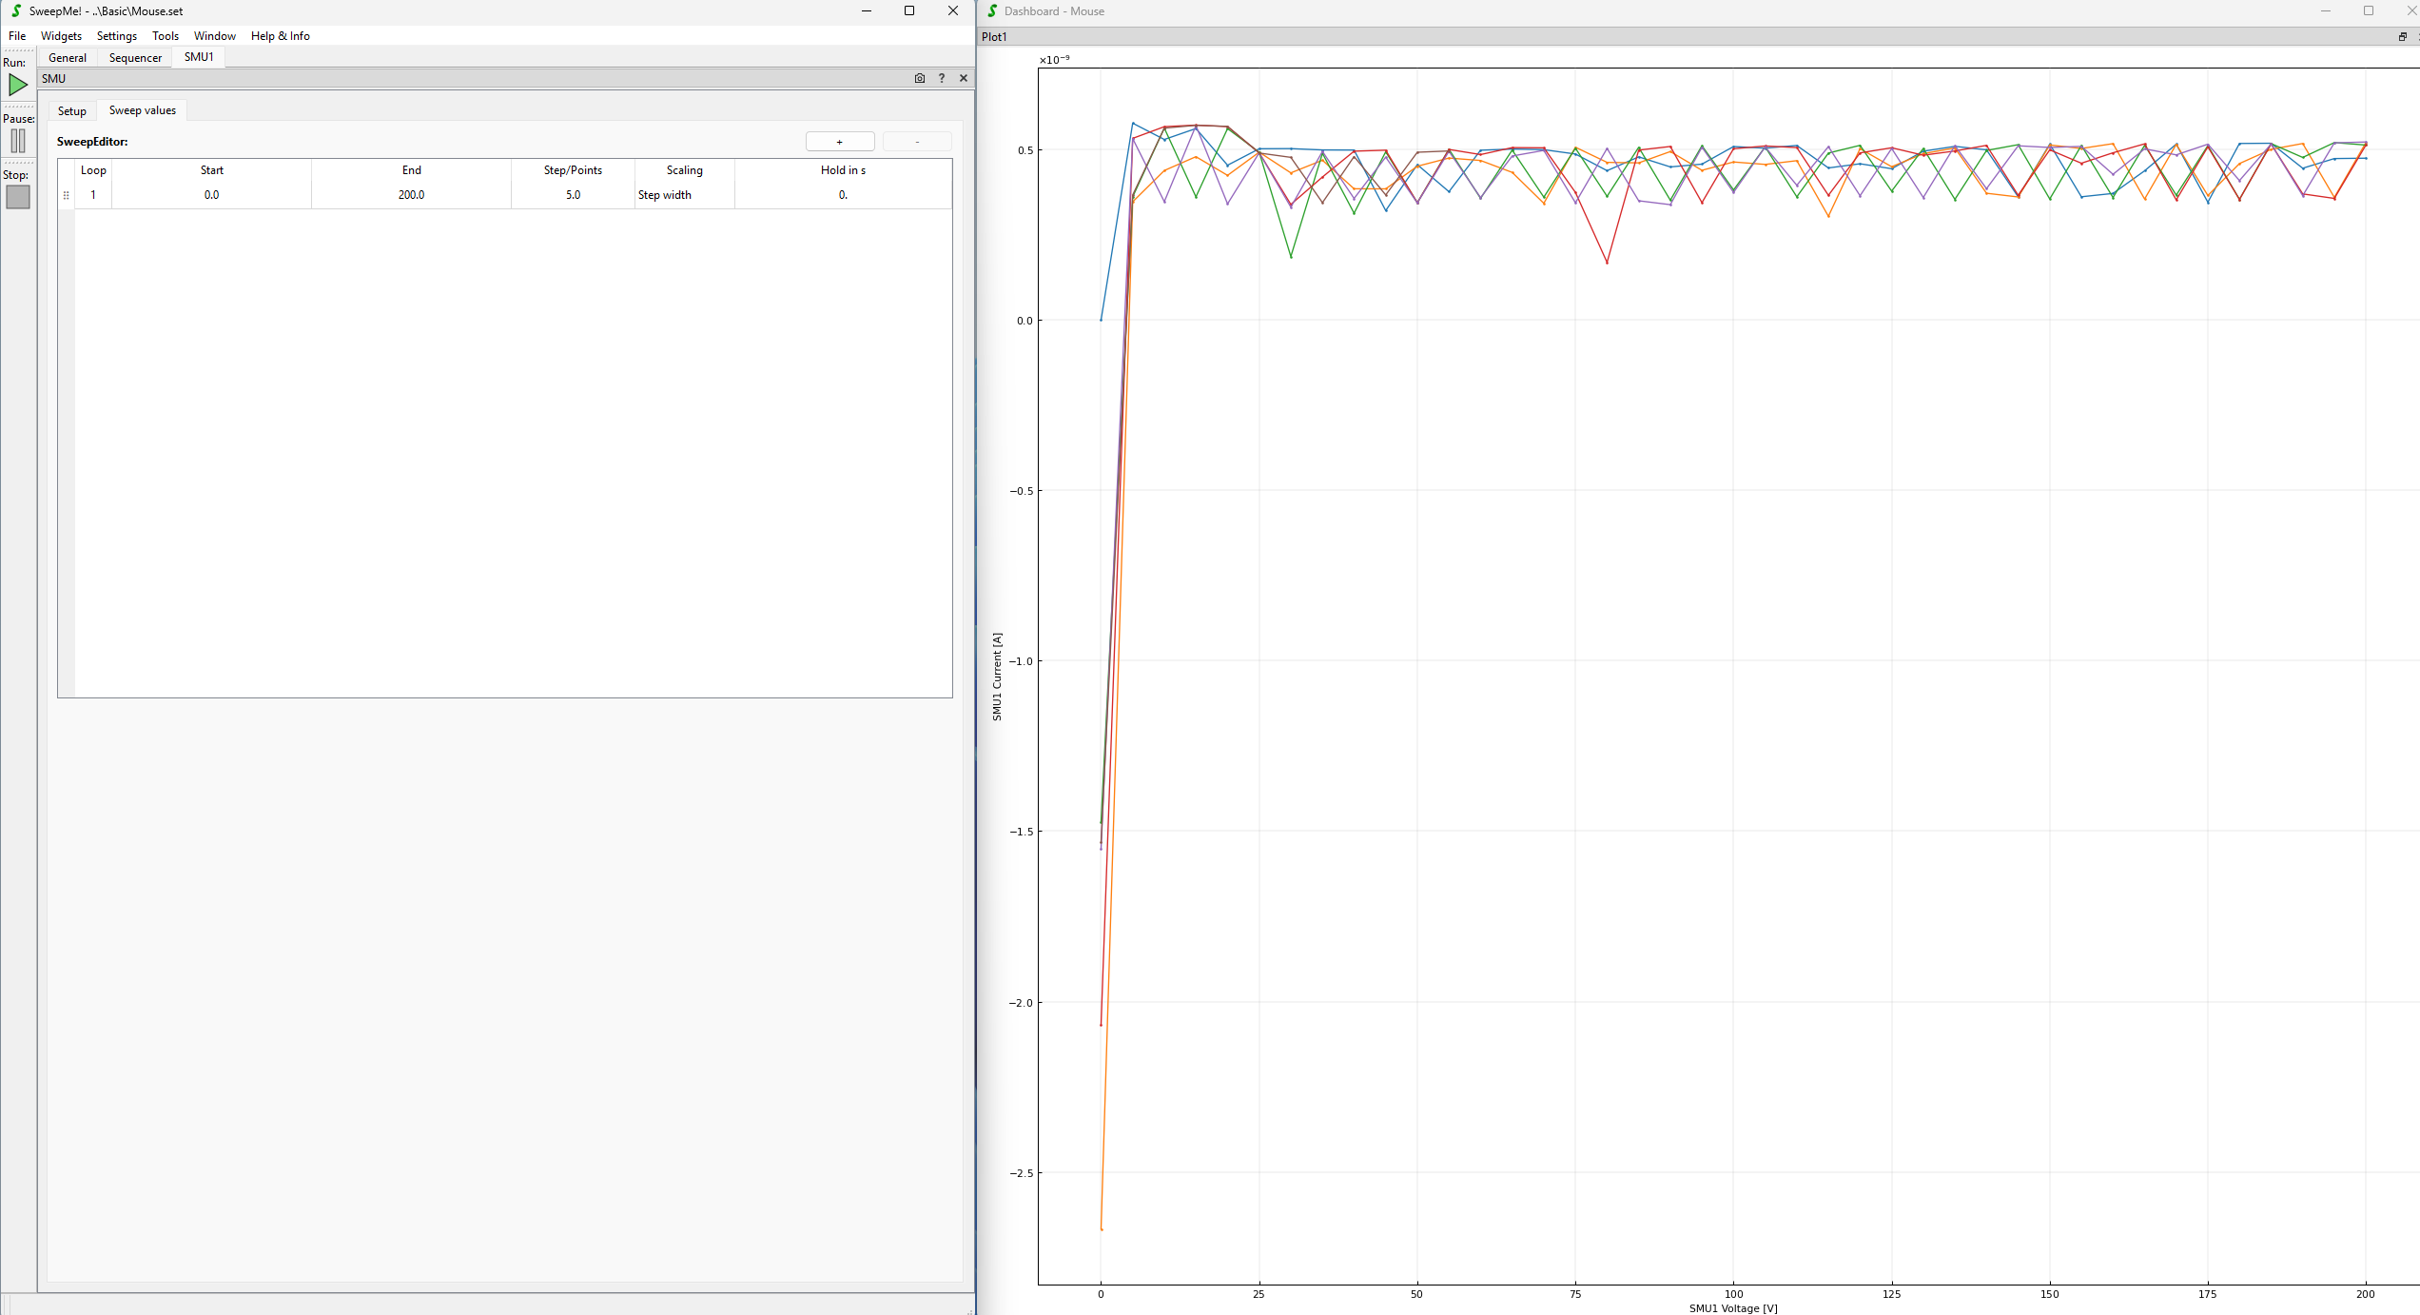Image resolution: width=2420 pixels, height=1315 pixels.
Task: Open the Sequencer tab
Action: click(135, 58)
